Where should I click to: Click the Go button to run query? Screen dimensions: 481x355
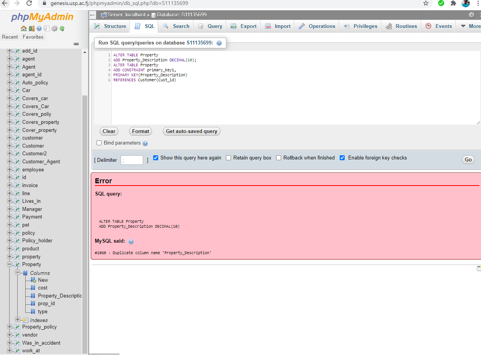point(468,159)
